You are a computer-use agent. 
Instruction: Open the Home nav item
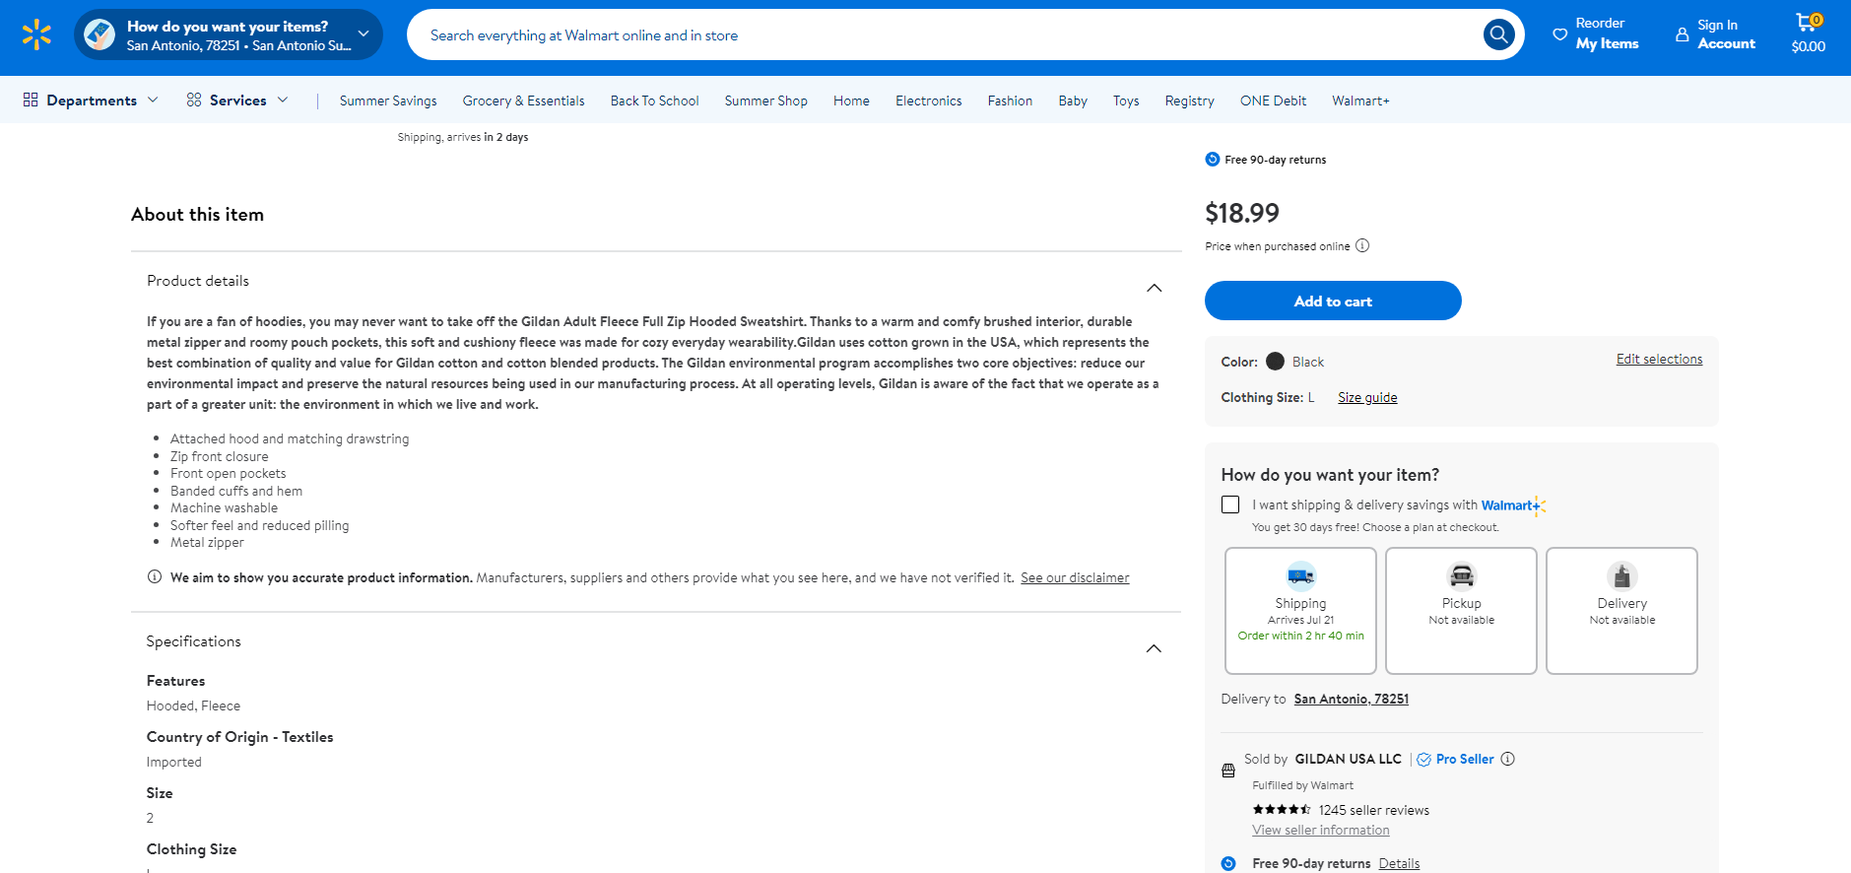(851, 101)
